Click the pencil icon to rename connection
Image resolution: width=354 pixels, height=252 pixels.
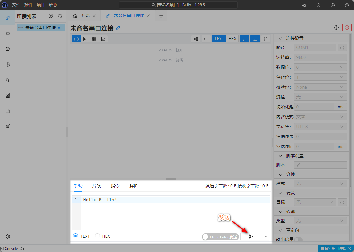point(118,28)
